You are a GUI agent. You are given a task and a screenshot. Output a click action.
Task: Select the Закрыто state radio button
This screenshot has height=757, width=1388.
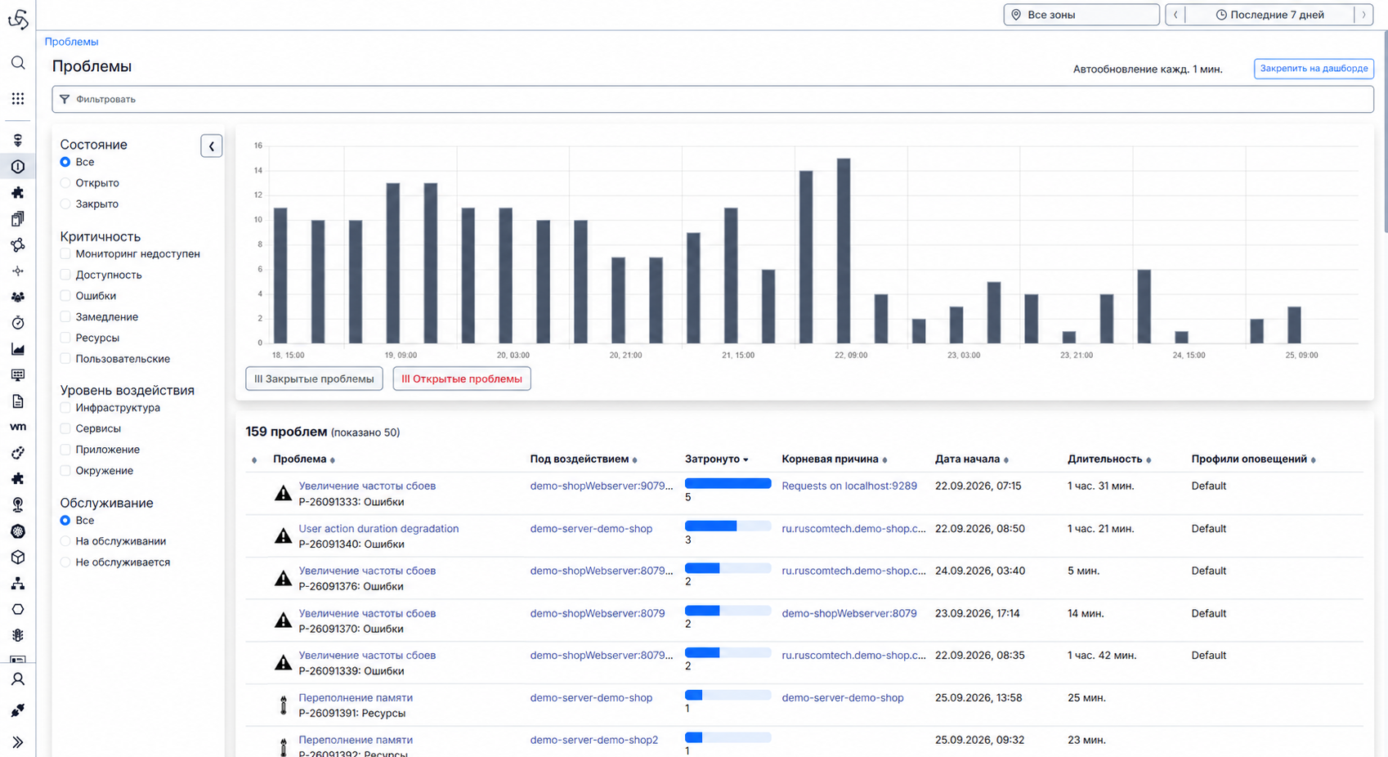(x=65, y=204)
